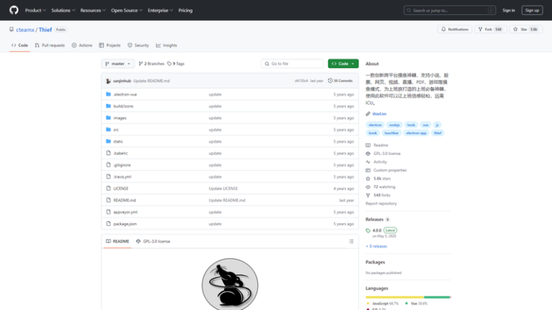Viewport: 552px width, 310px height.
Task: Click the commit history clock icon
Action: click(332, 81)
